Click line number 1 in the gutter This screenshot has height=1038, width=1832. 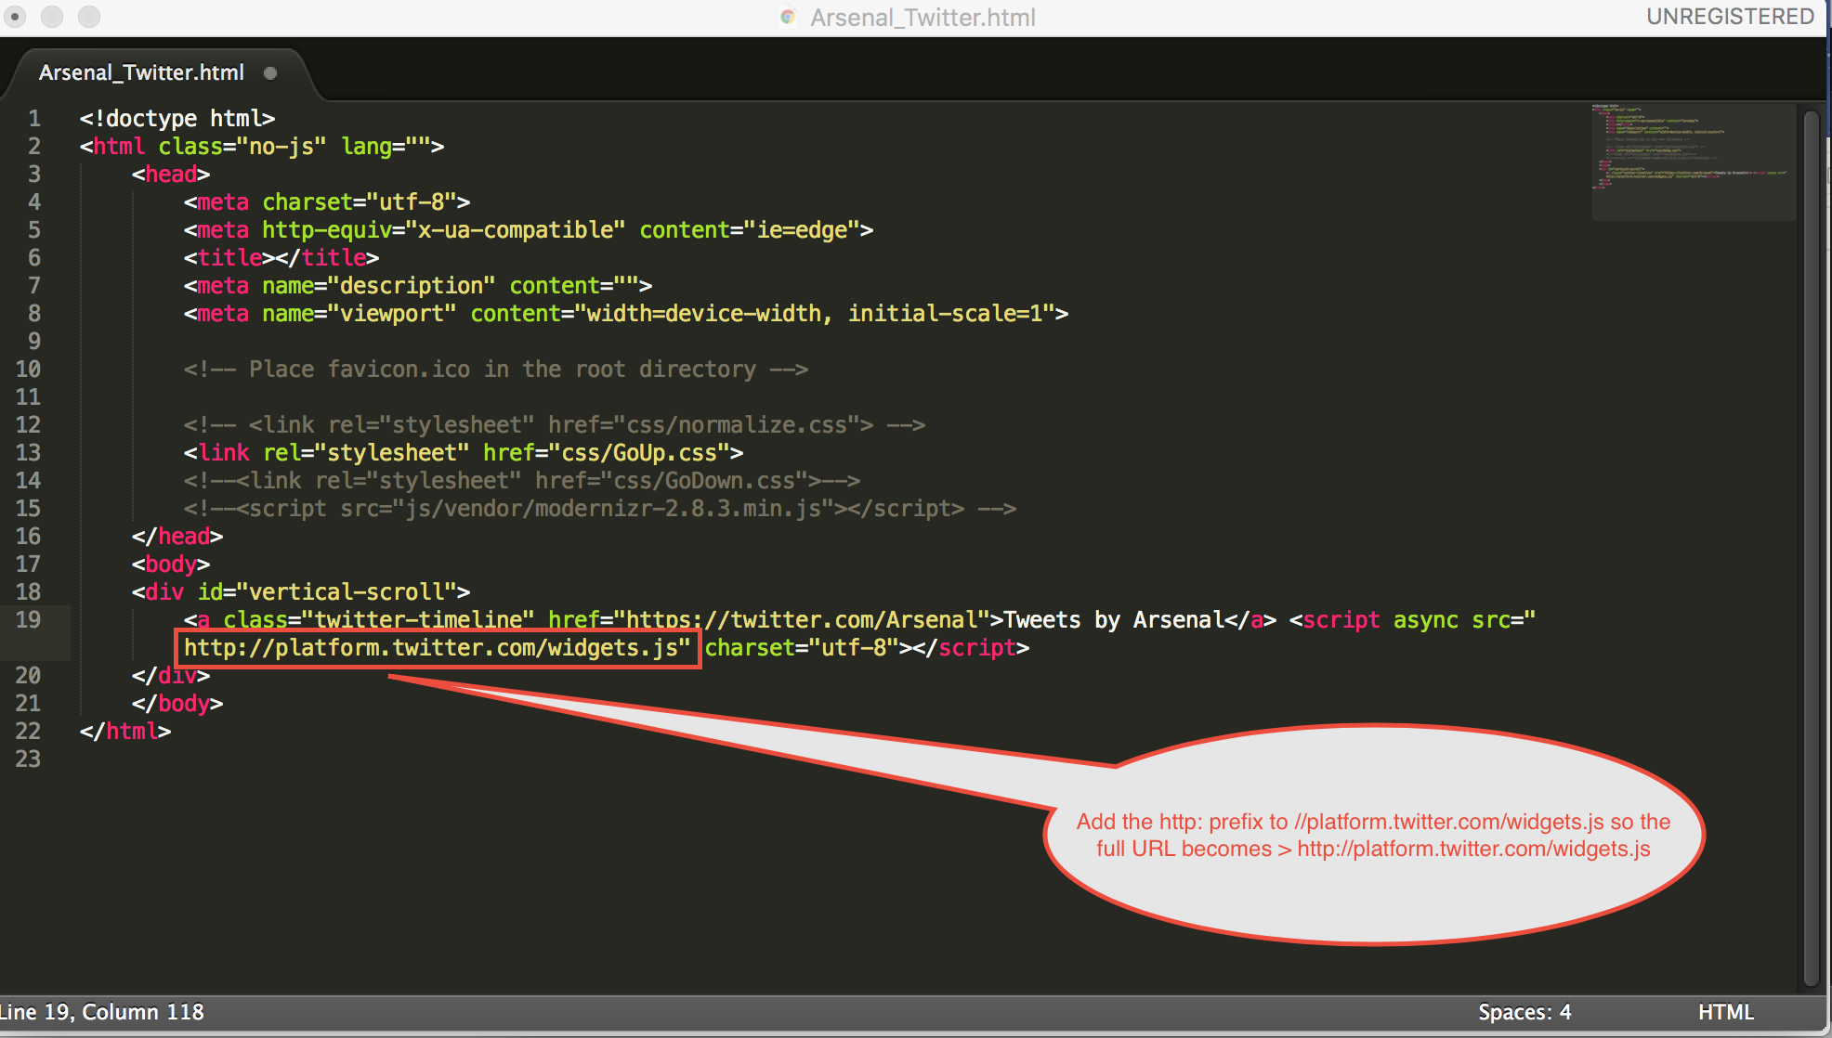pos(33,118)
